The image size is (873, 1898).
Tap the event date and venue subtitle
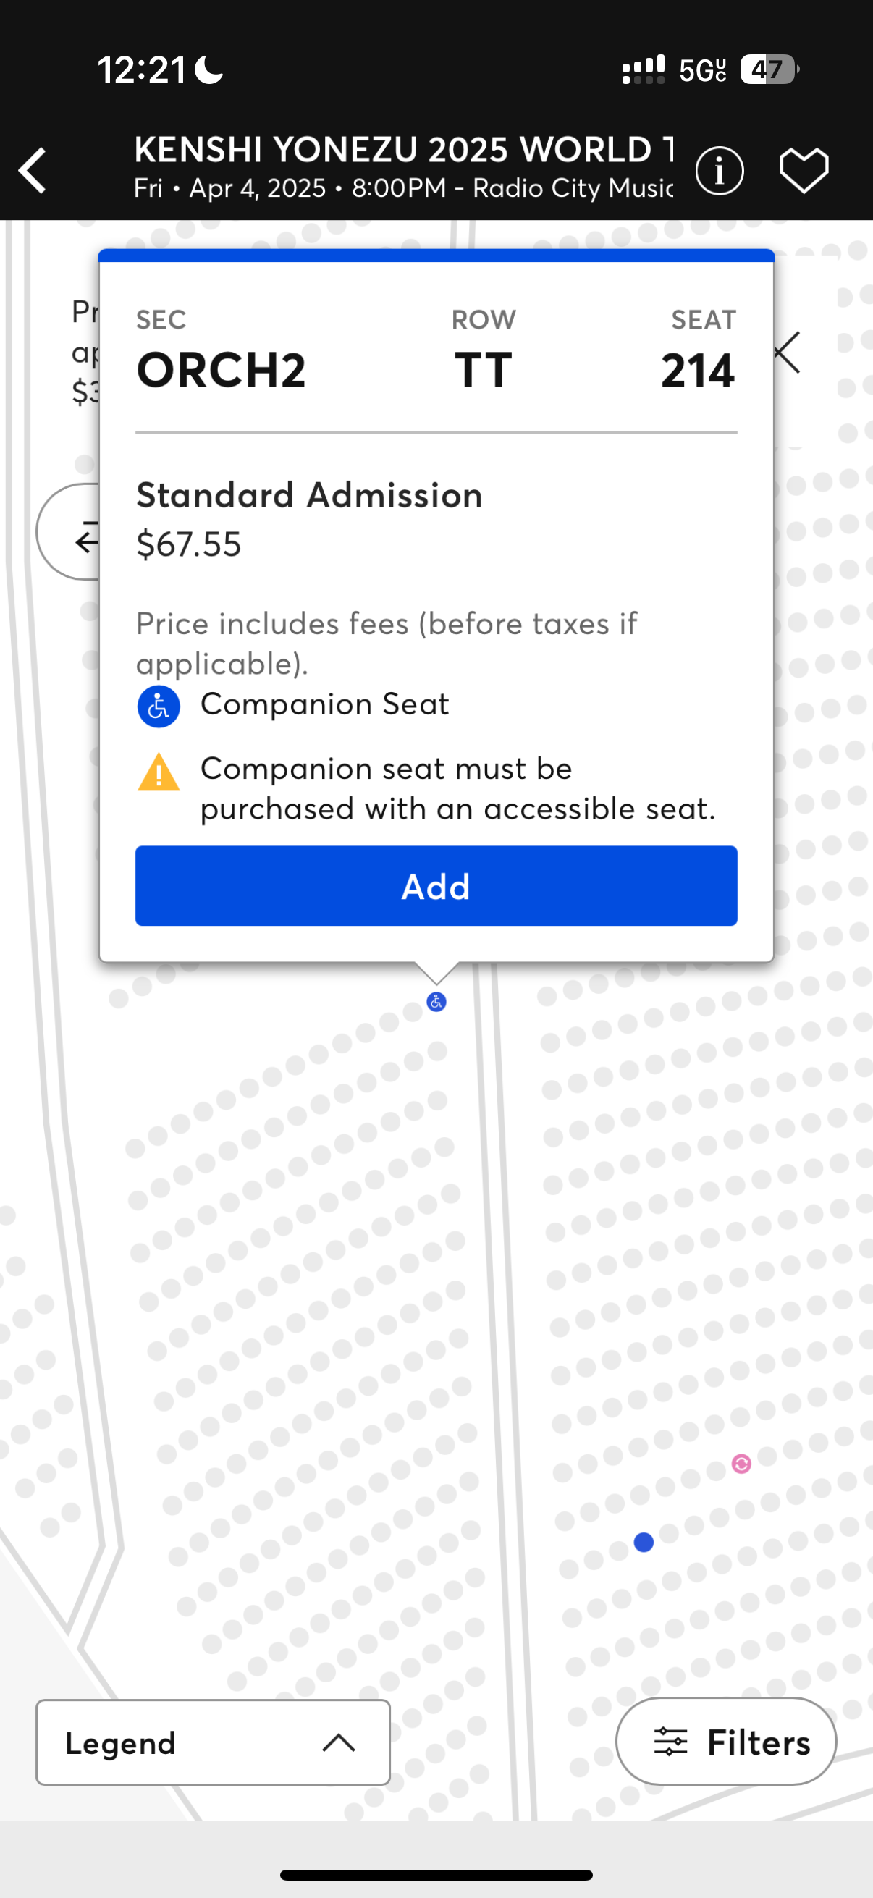pos(403,189)
